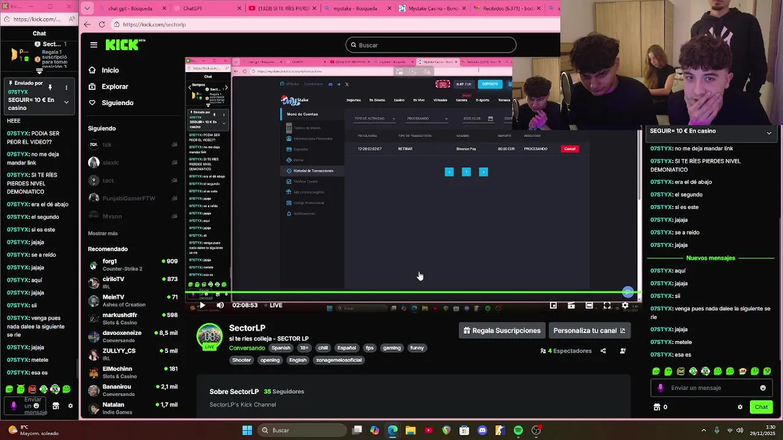Enter fullscreen in the video player

click(x=607, y=305)
